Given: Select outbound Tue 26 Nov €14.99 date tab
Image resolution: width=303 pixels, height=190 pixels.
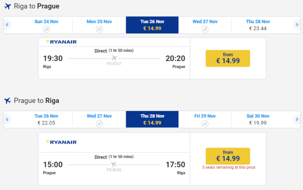Looking at the screenshot, I should coord(152,25).
